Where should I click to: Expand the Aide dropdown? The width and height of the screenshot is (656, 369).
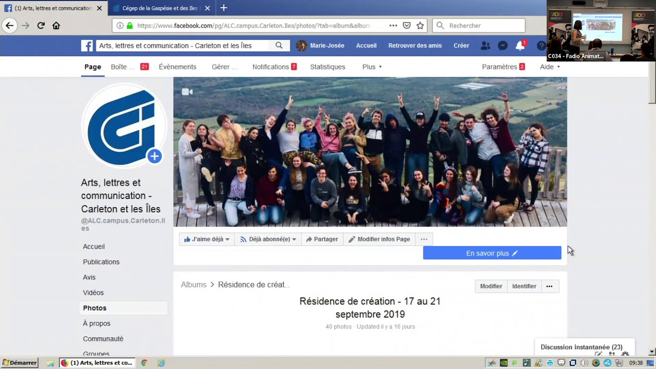(x=550, y=67)
